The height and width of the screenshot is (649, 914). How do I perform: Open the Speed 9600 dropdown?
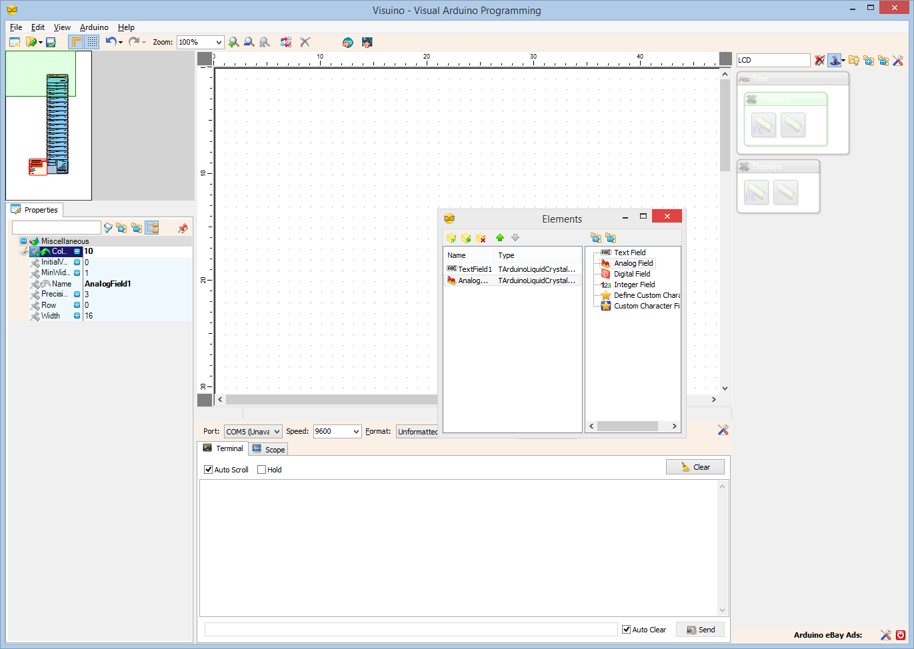(x=356, y=432)
